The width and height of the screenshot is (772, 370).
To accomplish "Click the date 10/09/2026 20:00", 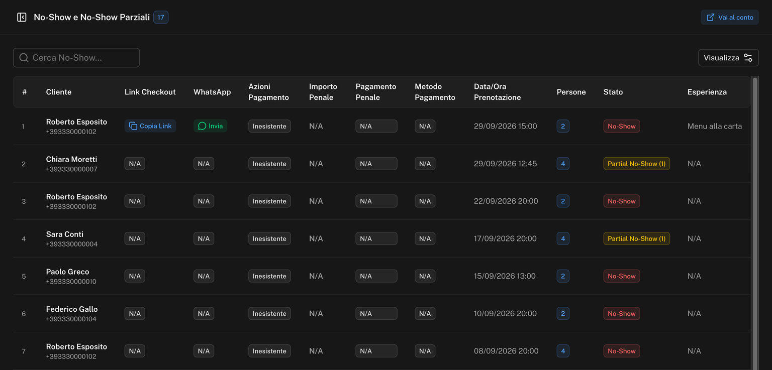I will click(x=505, y=313).
